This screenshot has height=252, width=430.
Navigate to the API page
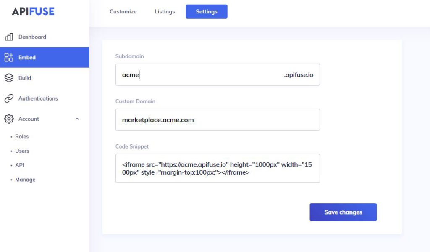(20, 165)
